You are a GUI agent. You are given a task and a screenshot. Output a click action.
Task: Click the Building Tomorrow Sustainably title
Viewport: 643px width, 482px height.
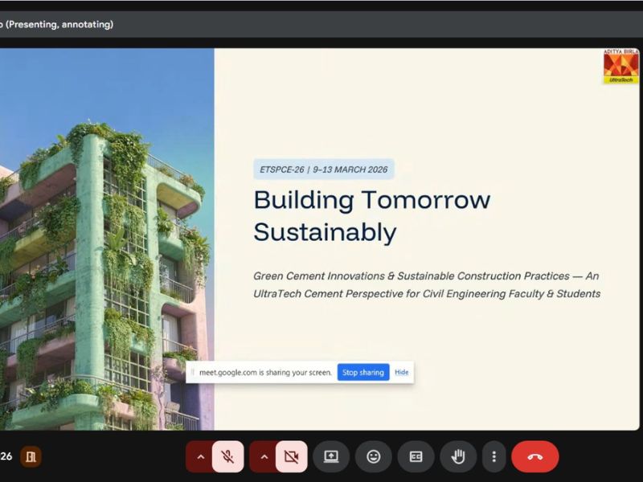click(371, 215)
